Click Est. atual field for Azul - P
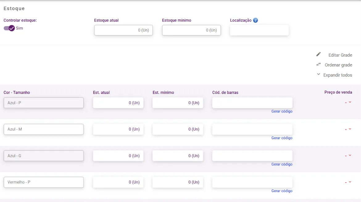 click(118, 103)
